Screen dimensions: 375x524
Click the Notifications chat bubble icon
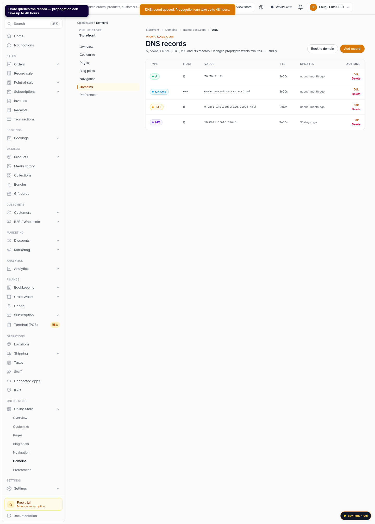click(x=9, y=45)
